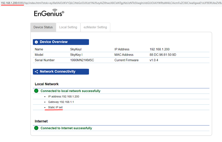Switch to the Local Setting tab
222x142 pixels.
coord(68,27)
